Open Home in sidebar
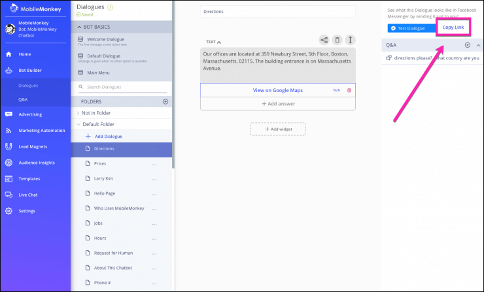The width and height of the screenshot is (484, 292). click(x=25, y=54)
